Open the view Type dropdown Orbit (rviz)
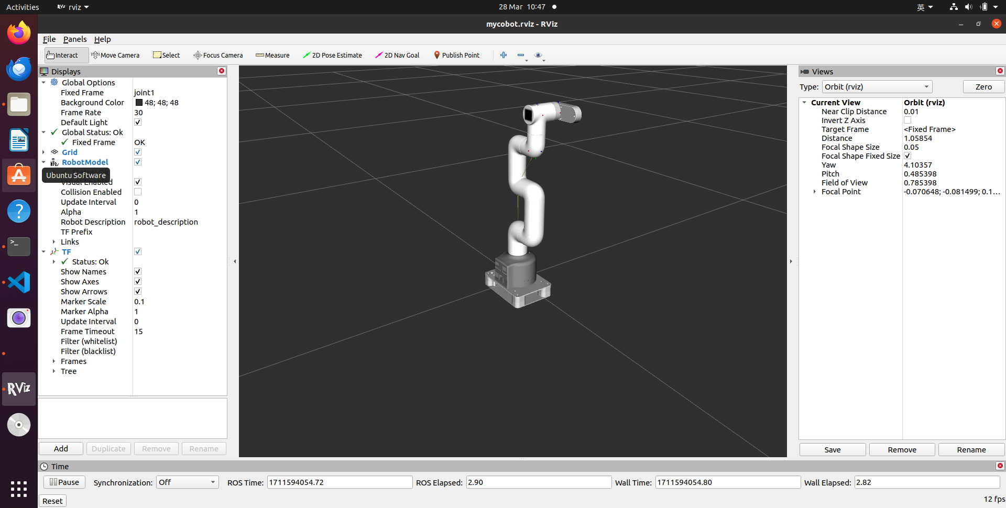This screenshot has width=1006, height=508. pos(877,87)
